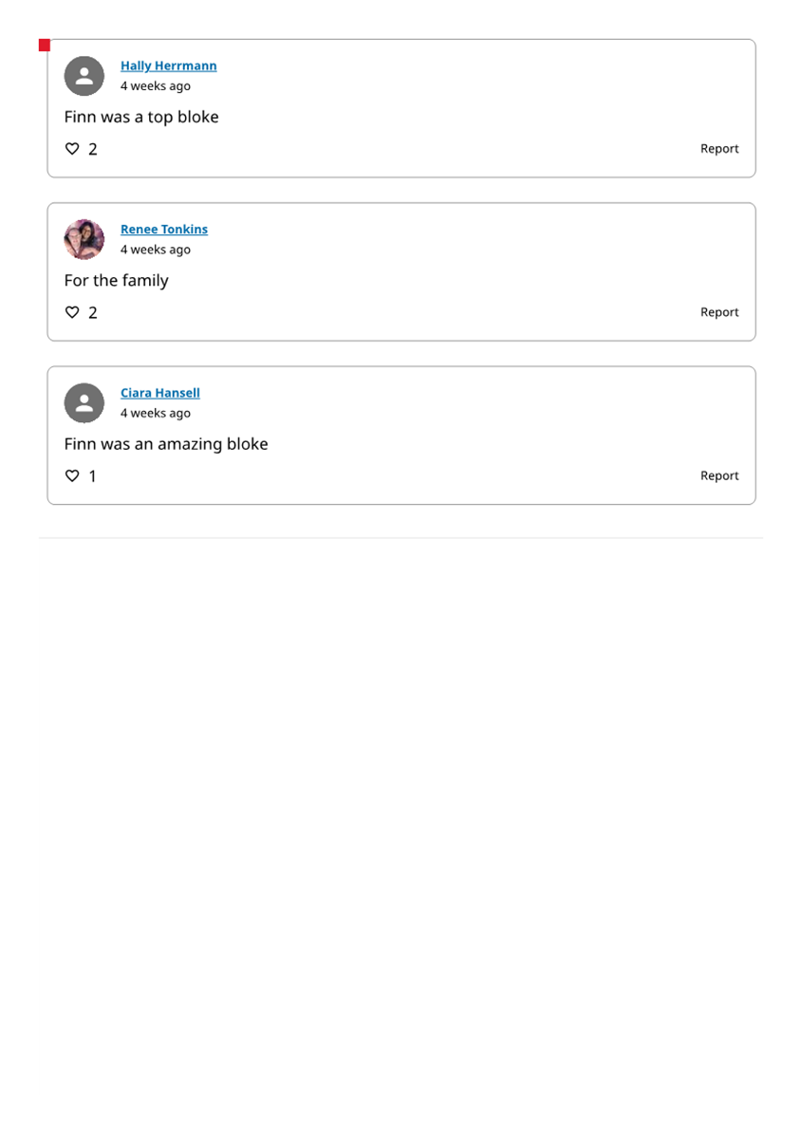Image resolution: width=800 pixels, height=1133 pixels.
Task: Report Renee Tonkins' comment
Action: 719,312
